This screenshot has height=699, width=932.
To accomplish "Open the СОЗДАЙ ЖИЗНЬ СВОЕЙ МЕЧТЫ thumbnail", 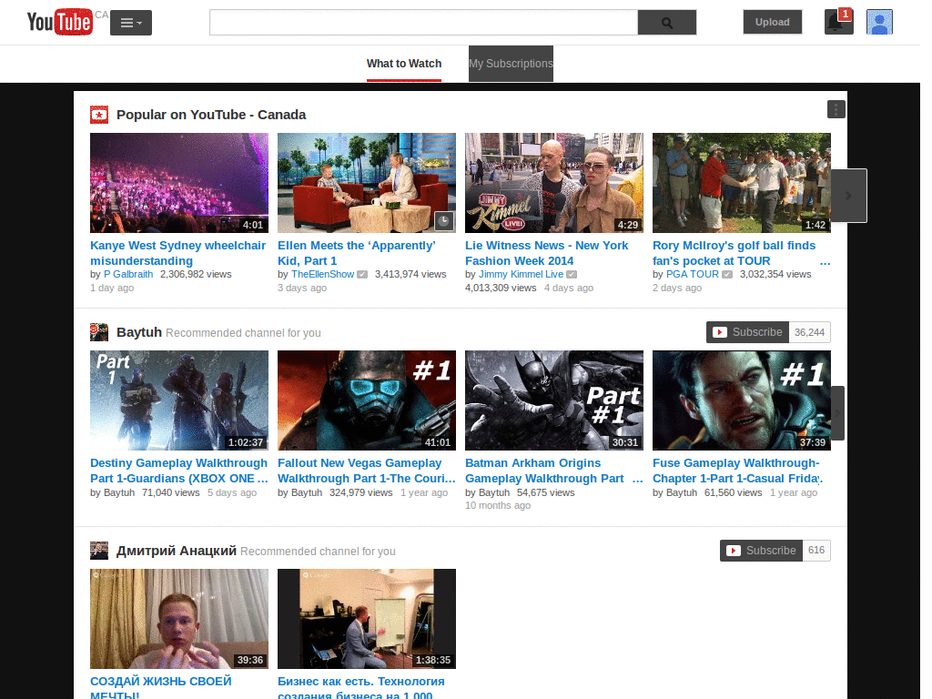I will point(179,619).
